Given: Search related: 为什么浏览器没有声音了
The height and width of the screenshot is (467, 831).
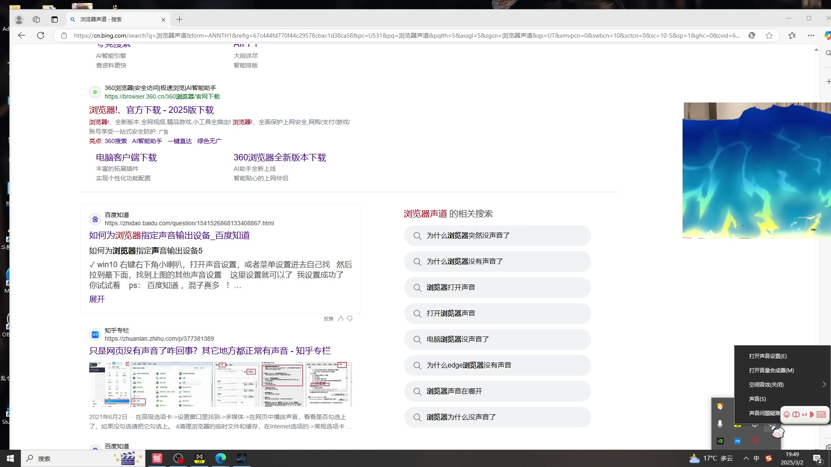Looking at the screenshot, I should pyautogui.click(x=497, y=262).
